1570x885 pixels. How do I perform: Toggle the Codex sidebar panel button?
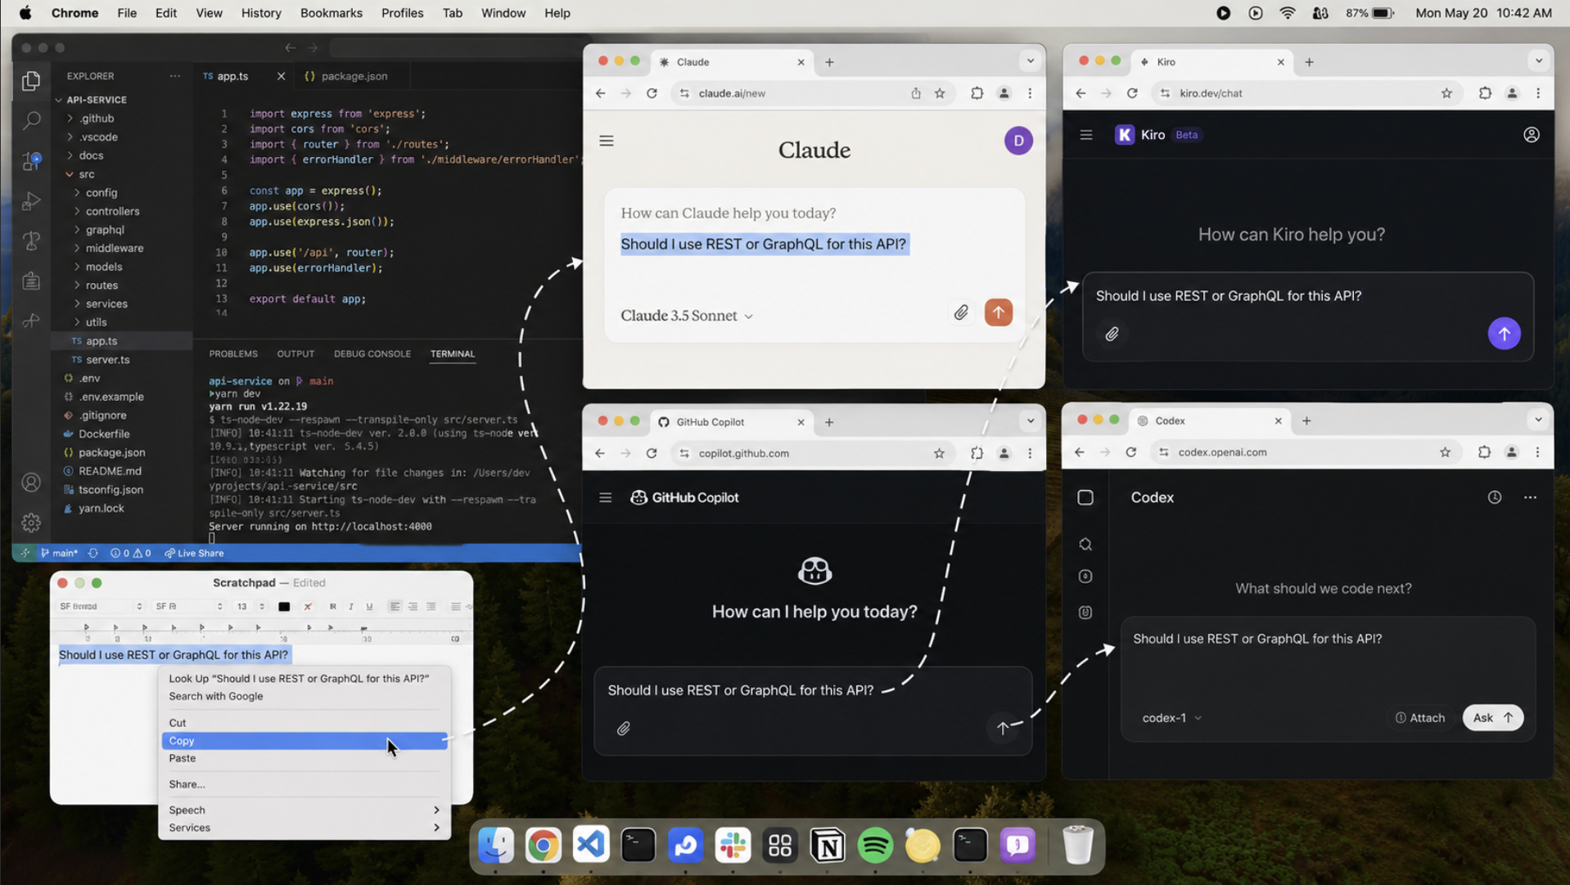pos(1085,497)
